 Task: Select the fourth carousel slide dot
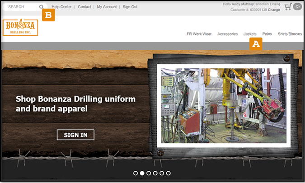tap(155, 173)
